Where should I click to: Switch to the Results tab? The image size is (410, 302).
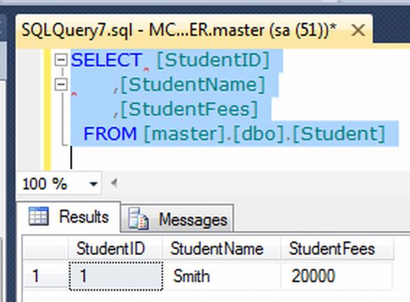point(69,216)
